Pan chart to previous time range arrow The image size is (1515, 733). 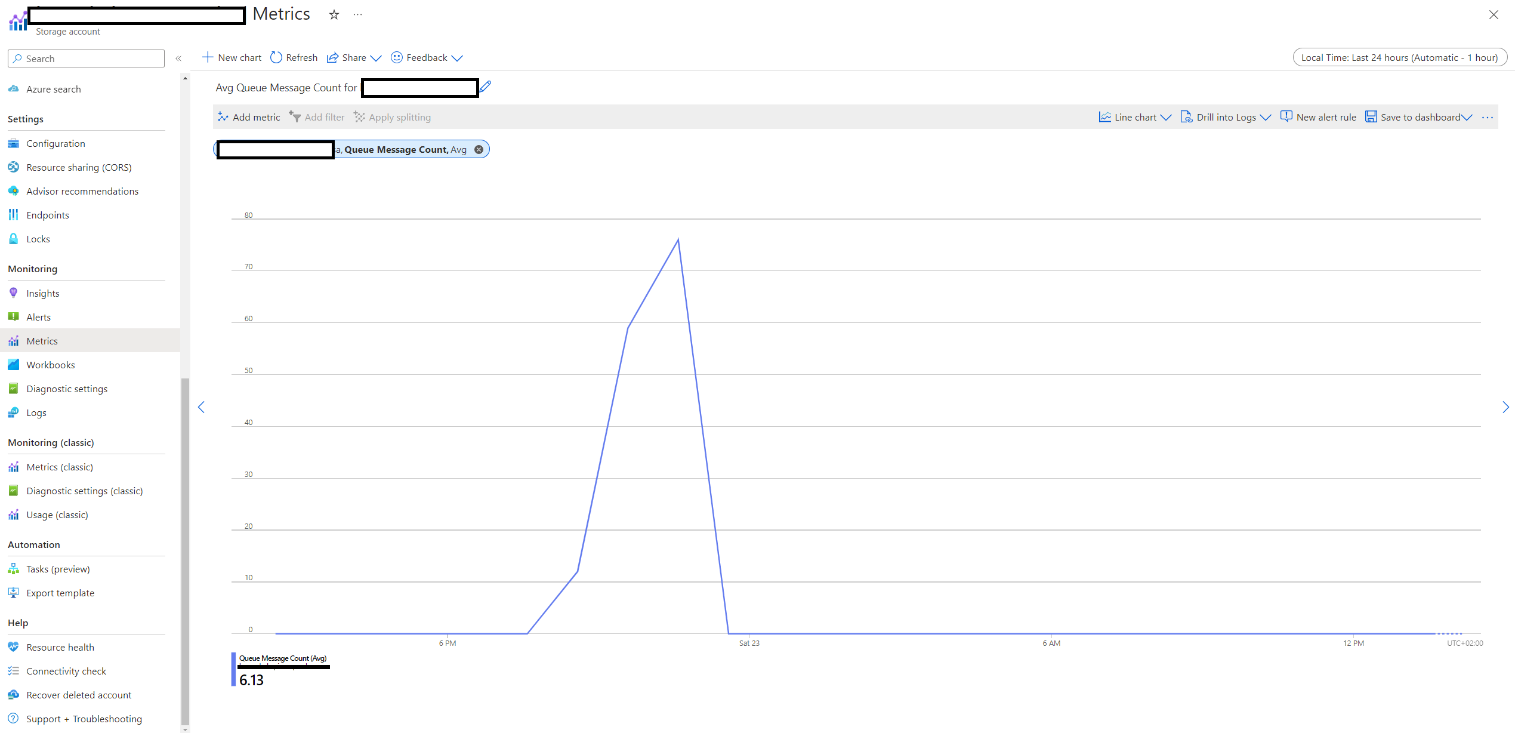(x=201, y=407)
